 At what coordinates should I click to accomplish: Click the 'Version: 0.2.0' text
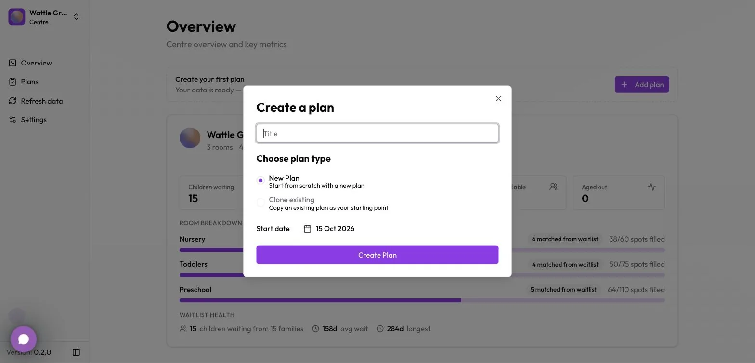[x=29, y=352]
